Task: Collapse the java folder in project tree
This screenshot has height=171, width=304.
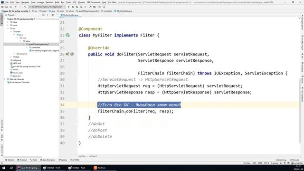Action: (14, 35)
